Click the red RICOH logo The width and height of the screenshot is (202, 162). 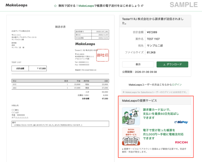[x=181, y=142]
